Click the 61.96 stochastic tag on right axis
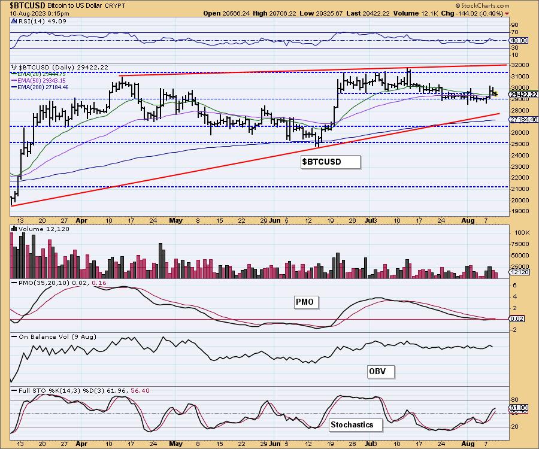The width and height of the screenshot is (539, 449). click(x=519, y=408)
